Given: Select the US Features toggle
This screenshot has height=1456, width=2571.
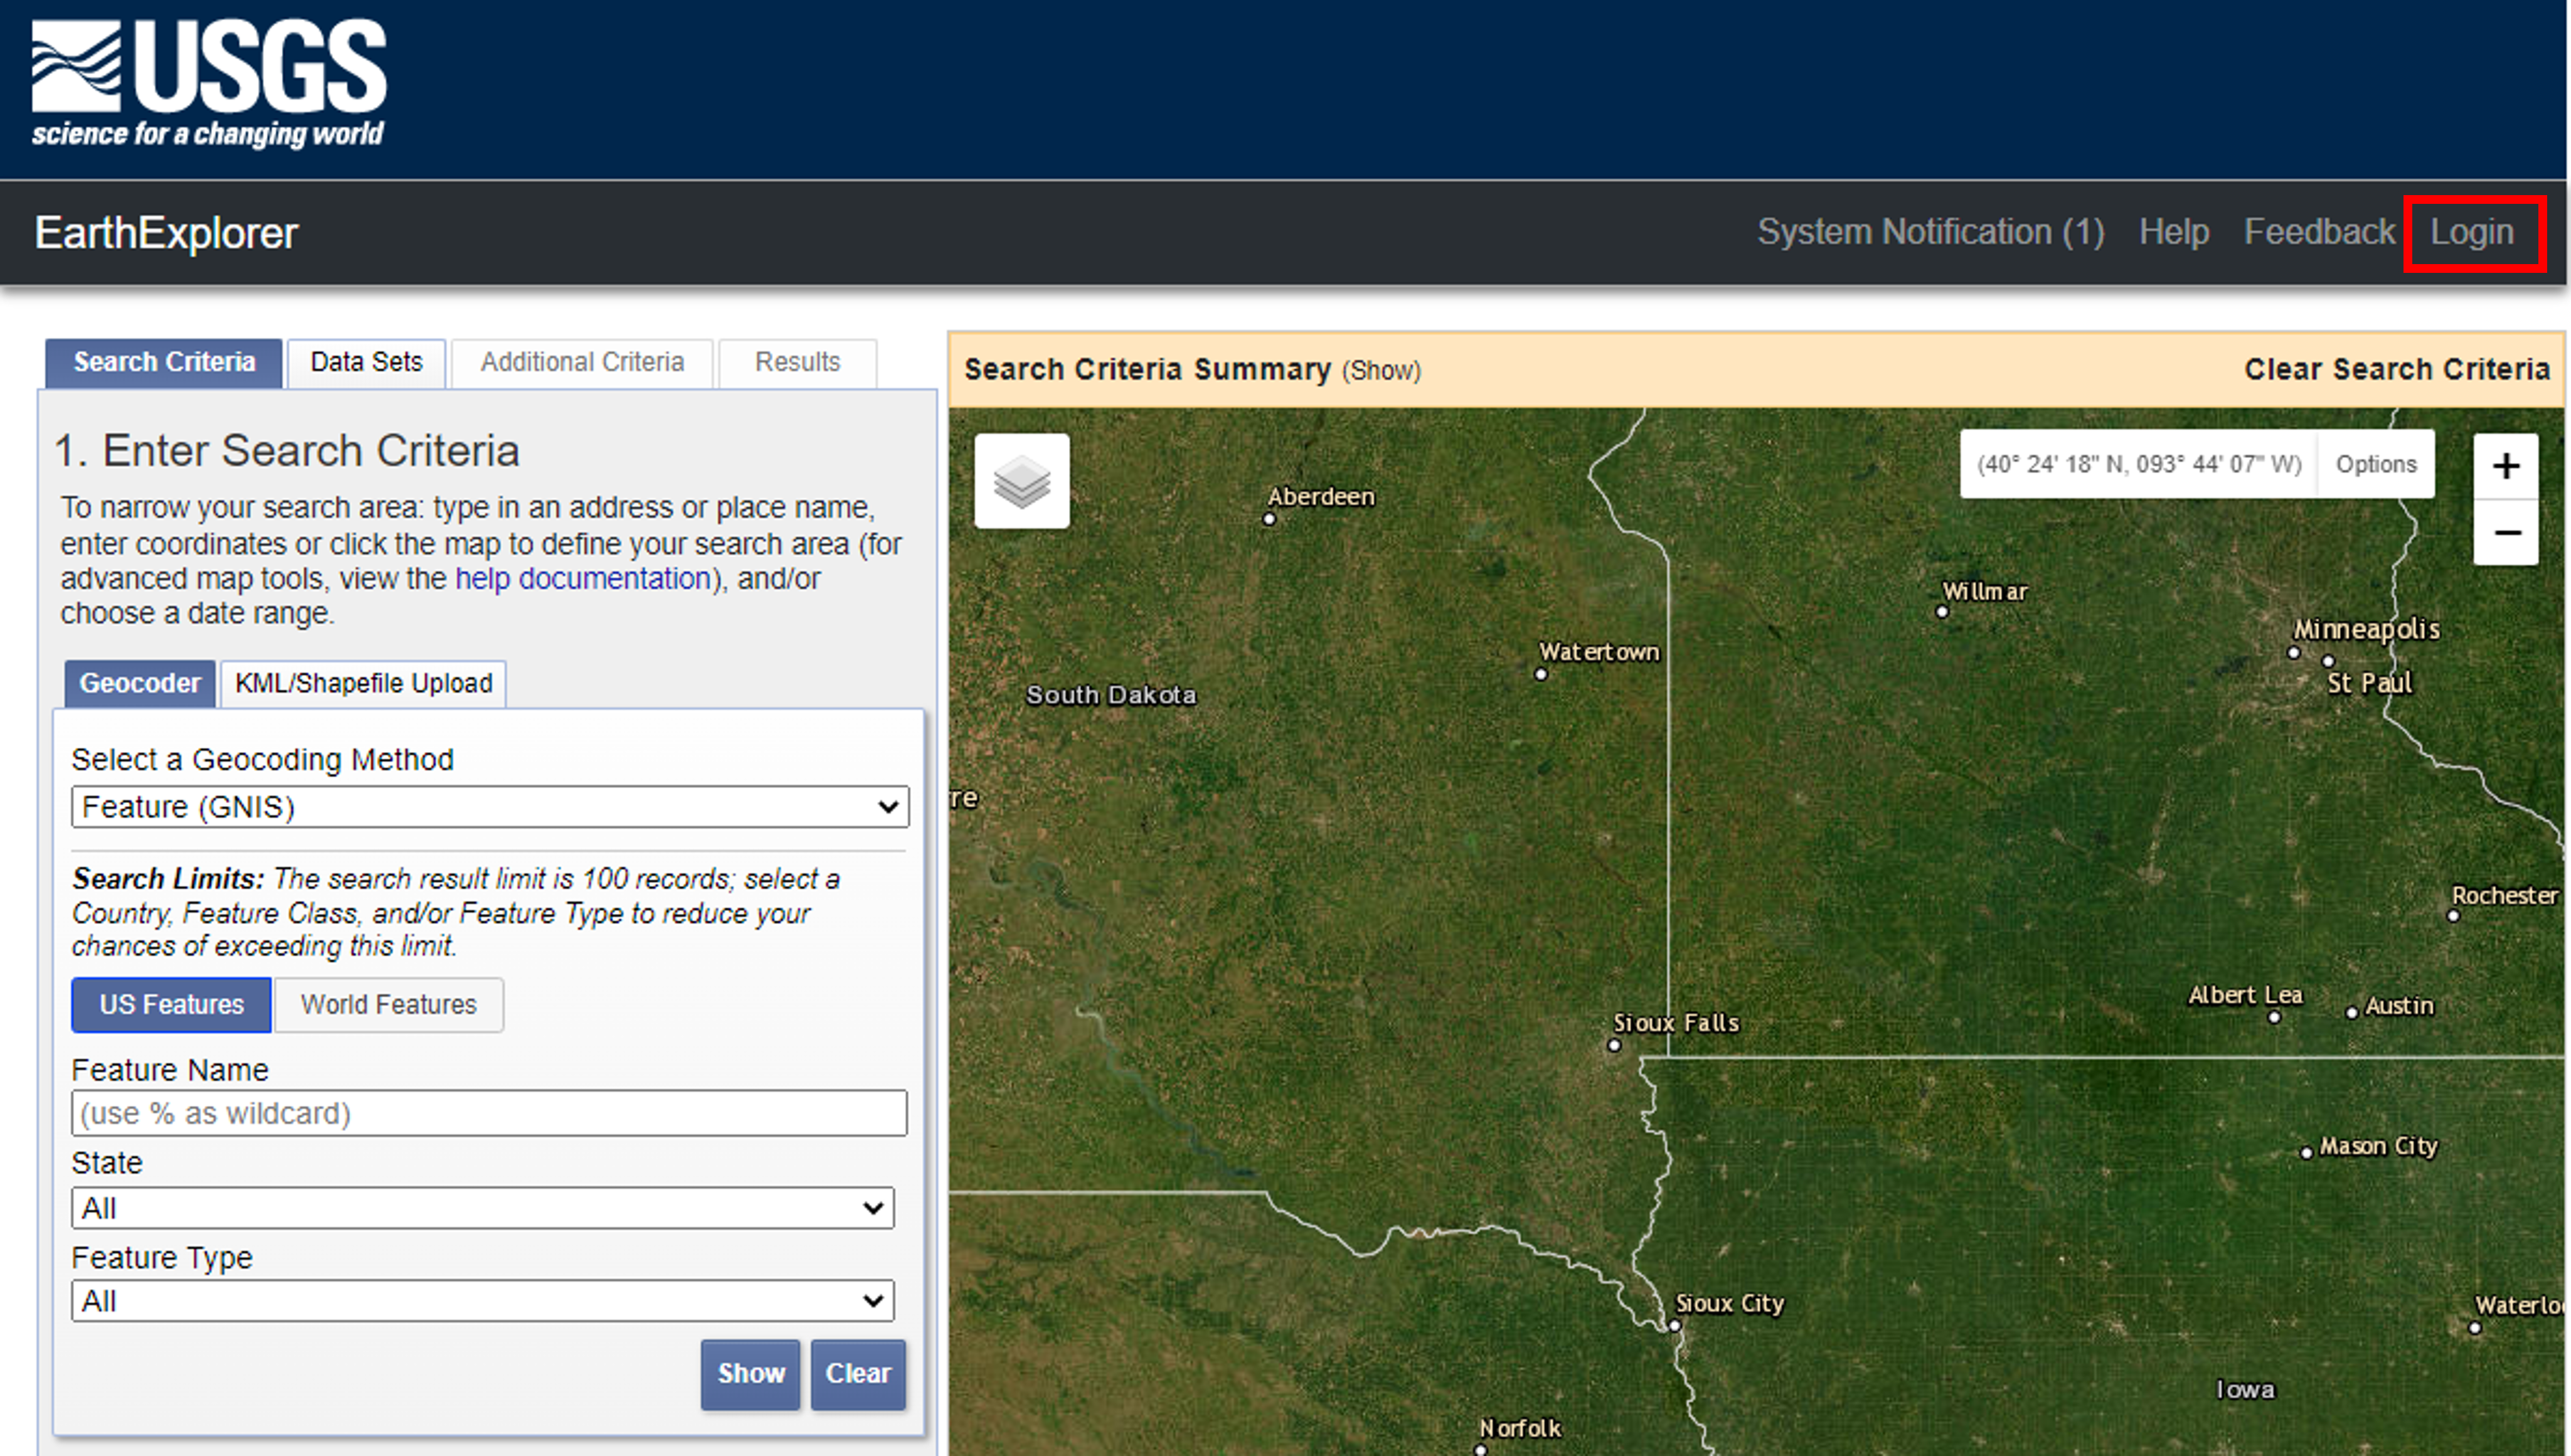Looking at the screenshot, I should (171, 1004).
